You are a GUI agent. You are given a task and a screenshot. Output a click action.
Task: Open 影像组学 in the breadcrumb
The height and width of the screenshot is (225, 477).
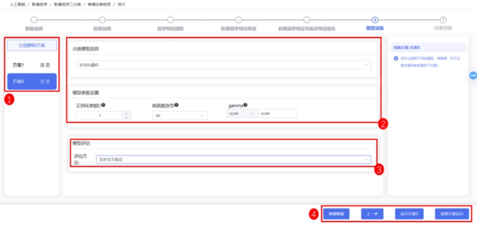(x=39, y=5)
